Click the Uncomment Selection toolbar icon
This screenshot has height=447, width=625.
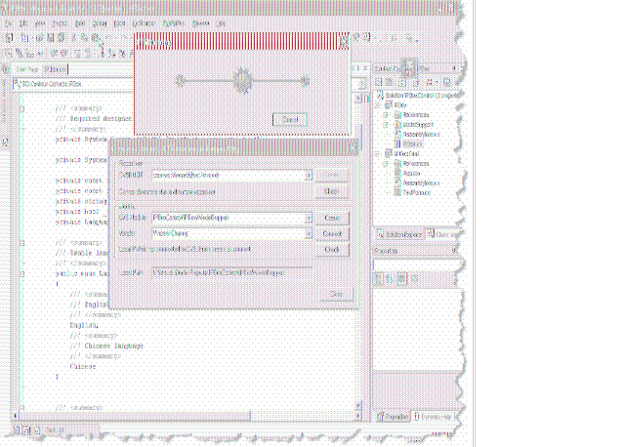(88, 53)
